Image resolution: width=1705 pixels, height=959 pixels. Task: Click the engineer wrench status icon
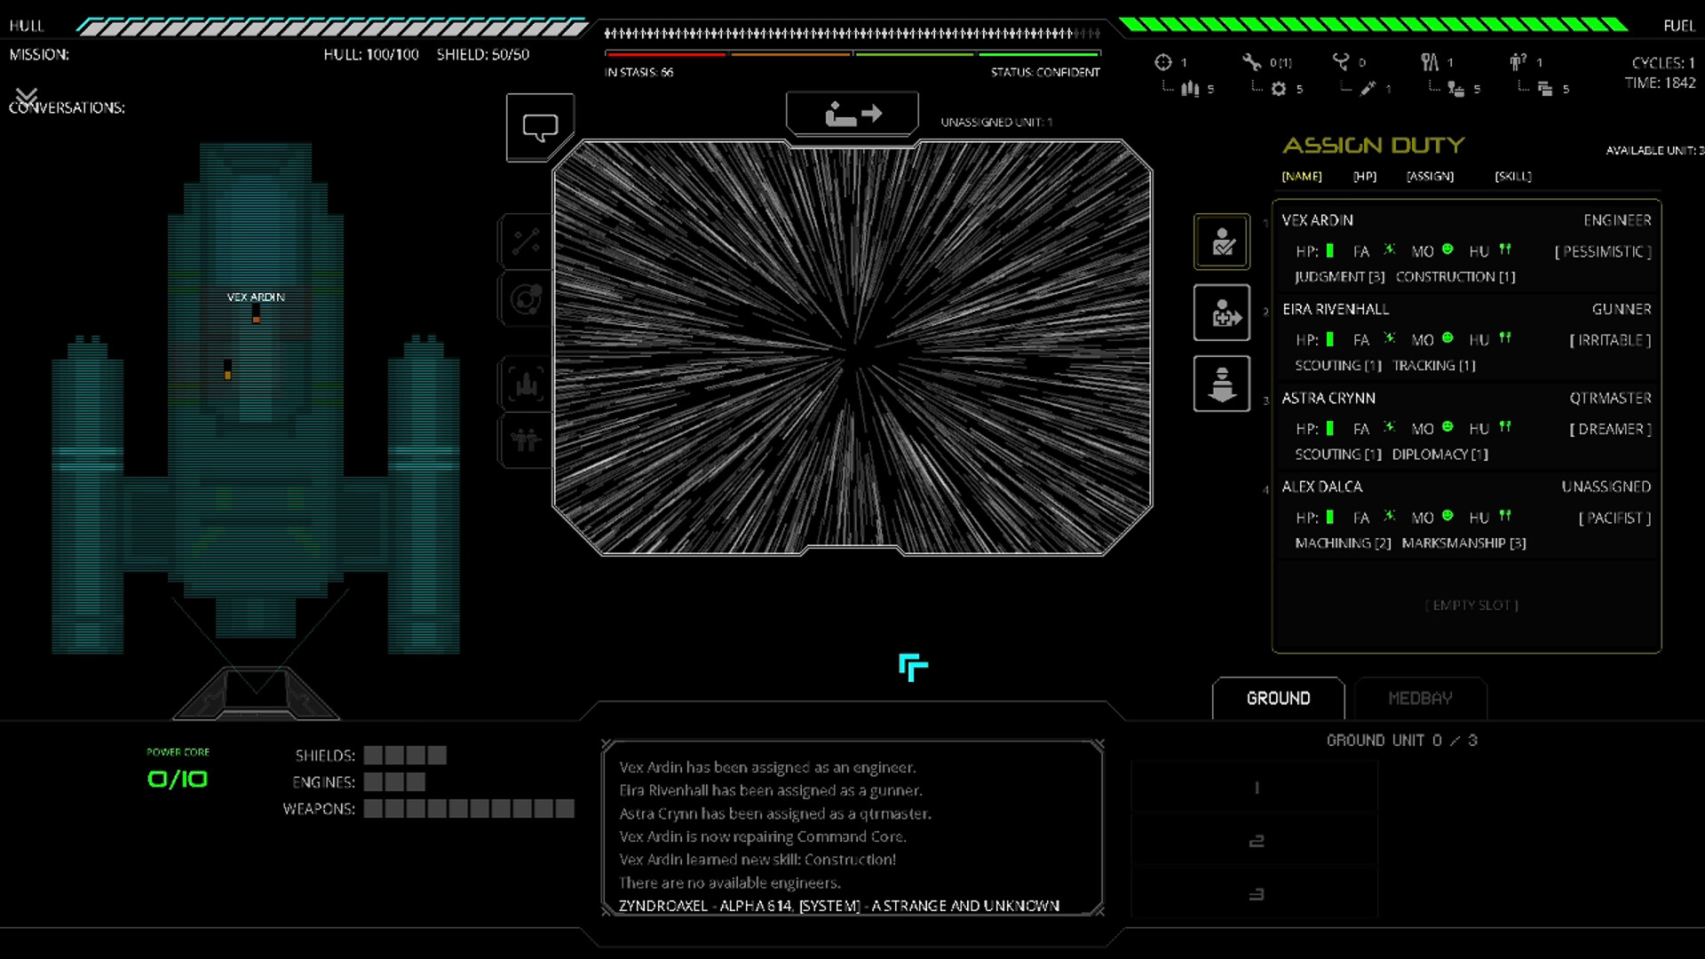point(1251,61)
